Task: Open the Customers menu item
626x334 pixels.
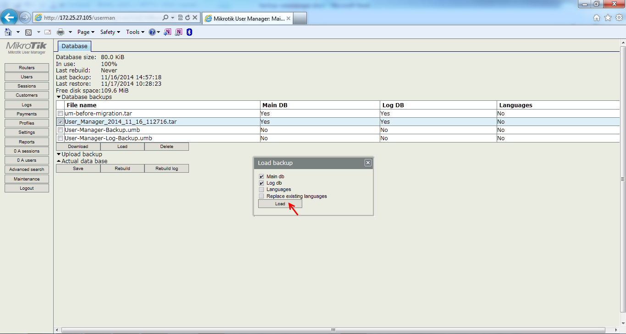Action: pos(27,95)
